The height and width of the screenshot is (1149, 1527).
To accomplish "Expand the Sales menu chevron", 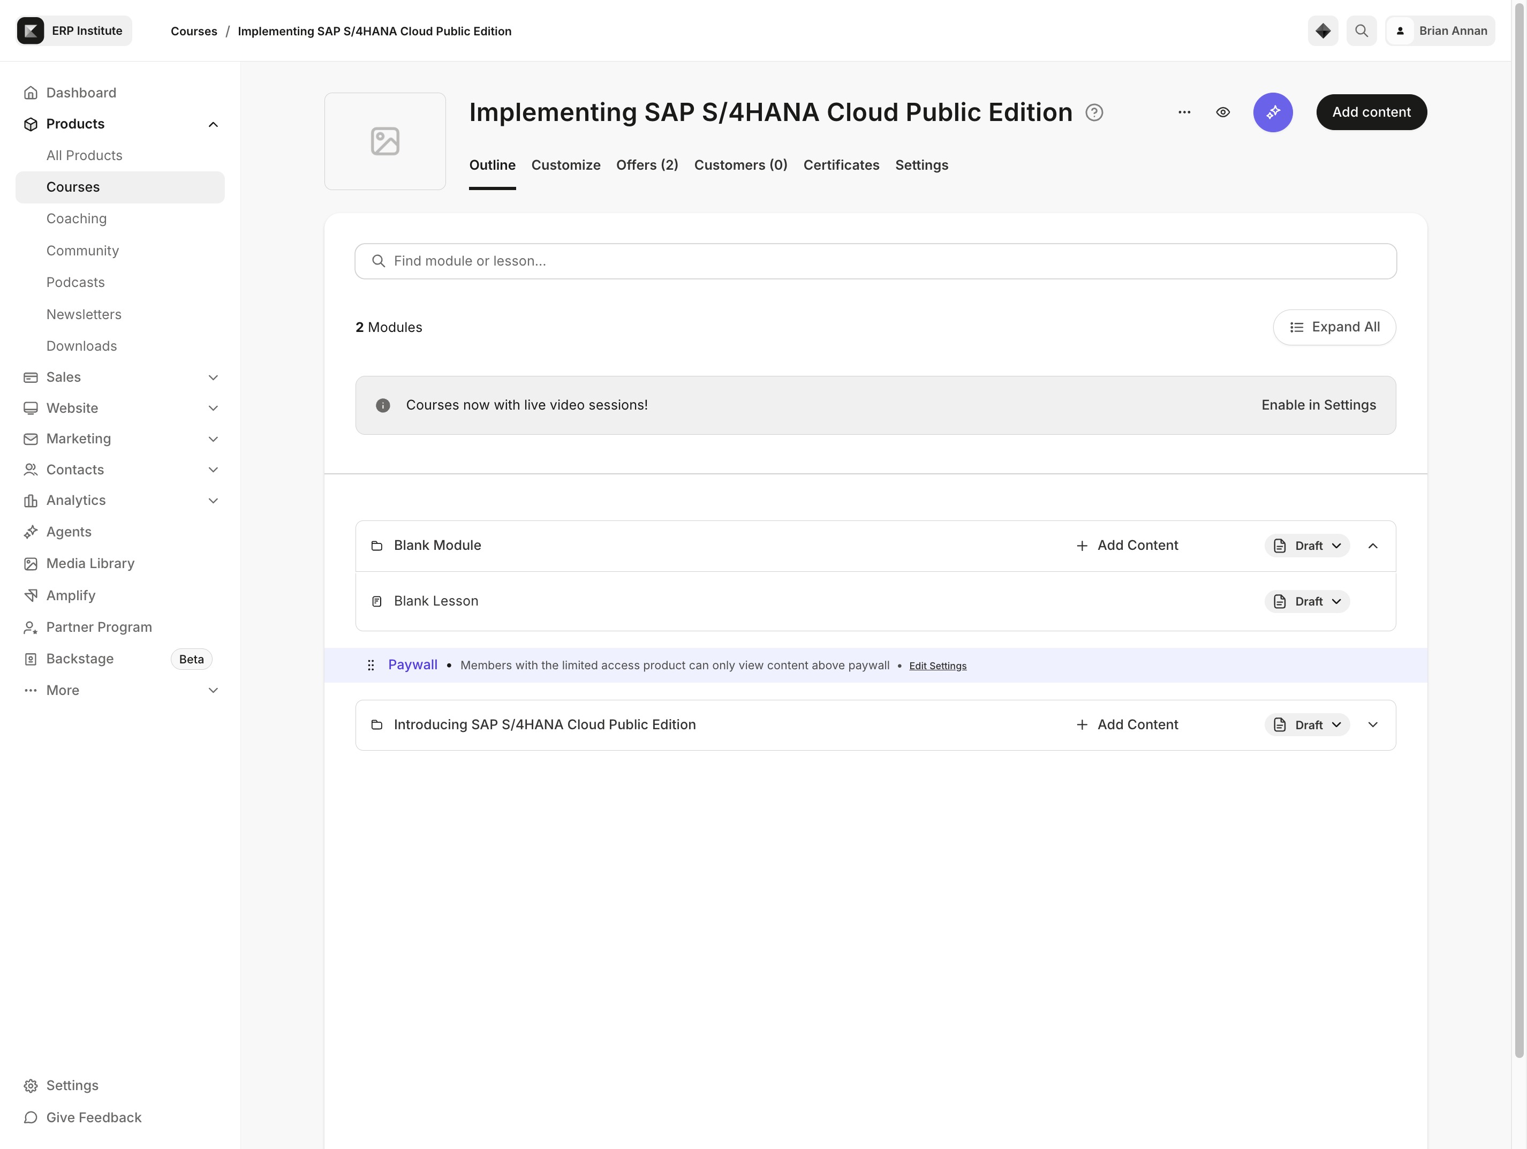I will pos(213,377).
